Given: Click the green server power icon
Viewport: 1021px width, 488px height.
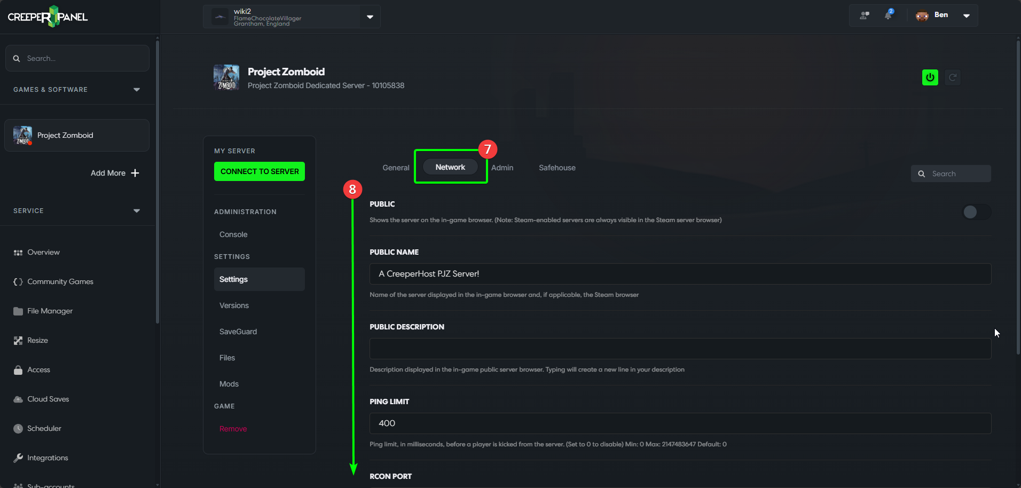Looking at the screenshot, I should click(x=930, y=77).
